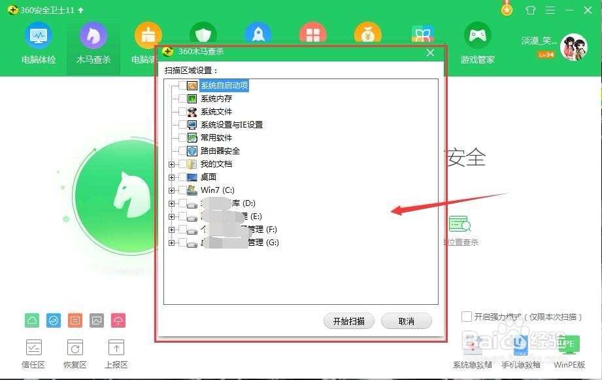Click the blue circular engine icon

54,320
